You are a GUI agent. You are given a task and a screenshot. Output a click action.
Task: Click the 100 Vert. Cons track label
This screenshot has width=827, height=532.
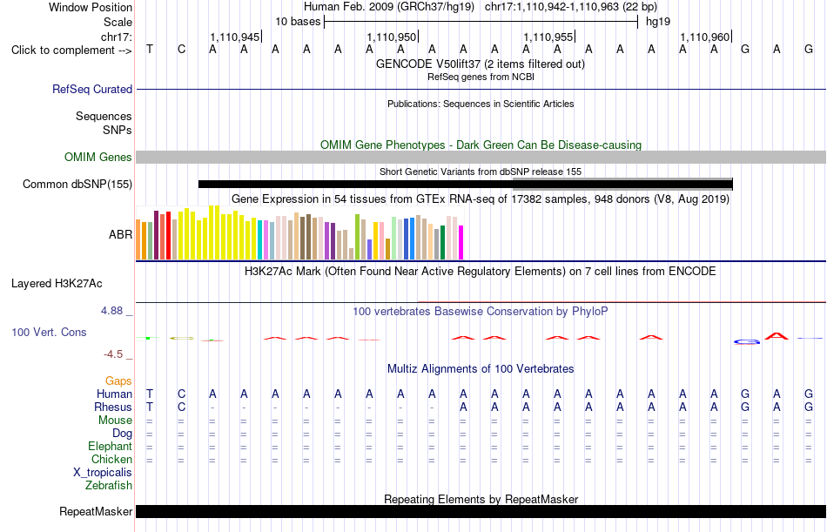click(49, 332)
